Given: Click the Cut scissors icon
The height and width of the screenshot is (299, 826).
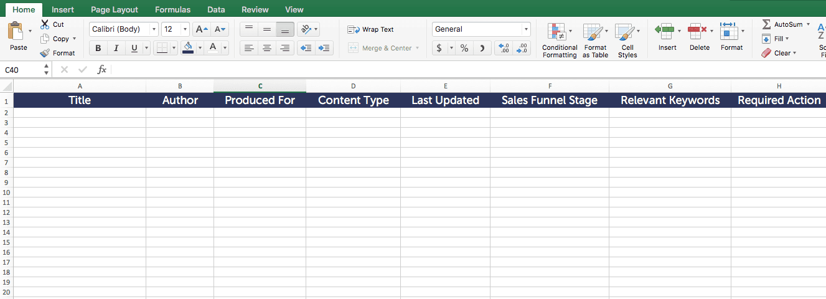Looking at the screenshot, I should (45, 24).
